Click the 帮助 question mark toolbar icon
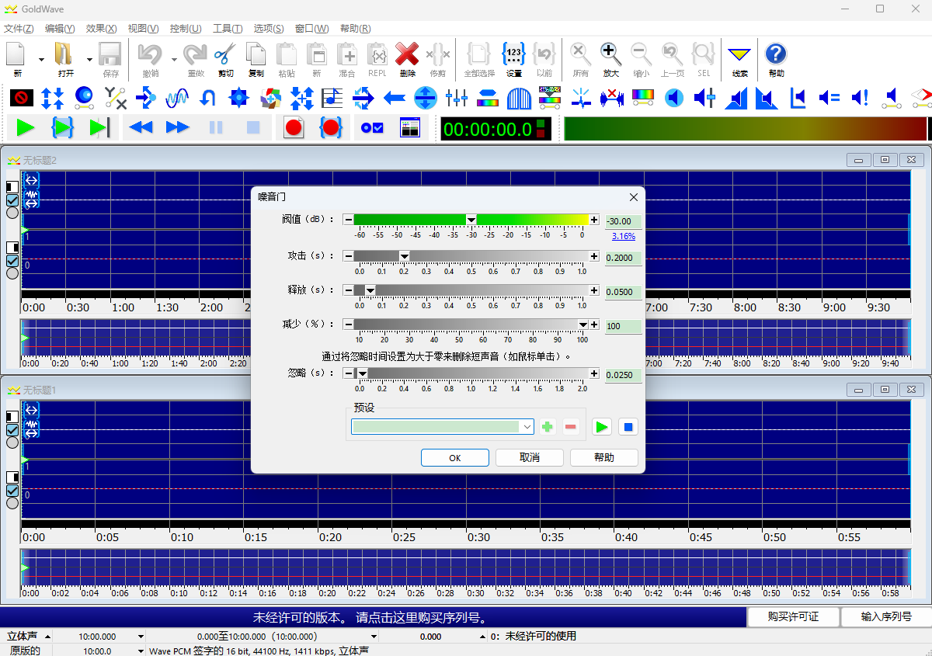The image size is (932, 656). click(x=775, y=55)
